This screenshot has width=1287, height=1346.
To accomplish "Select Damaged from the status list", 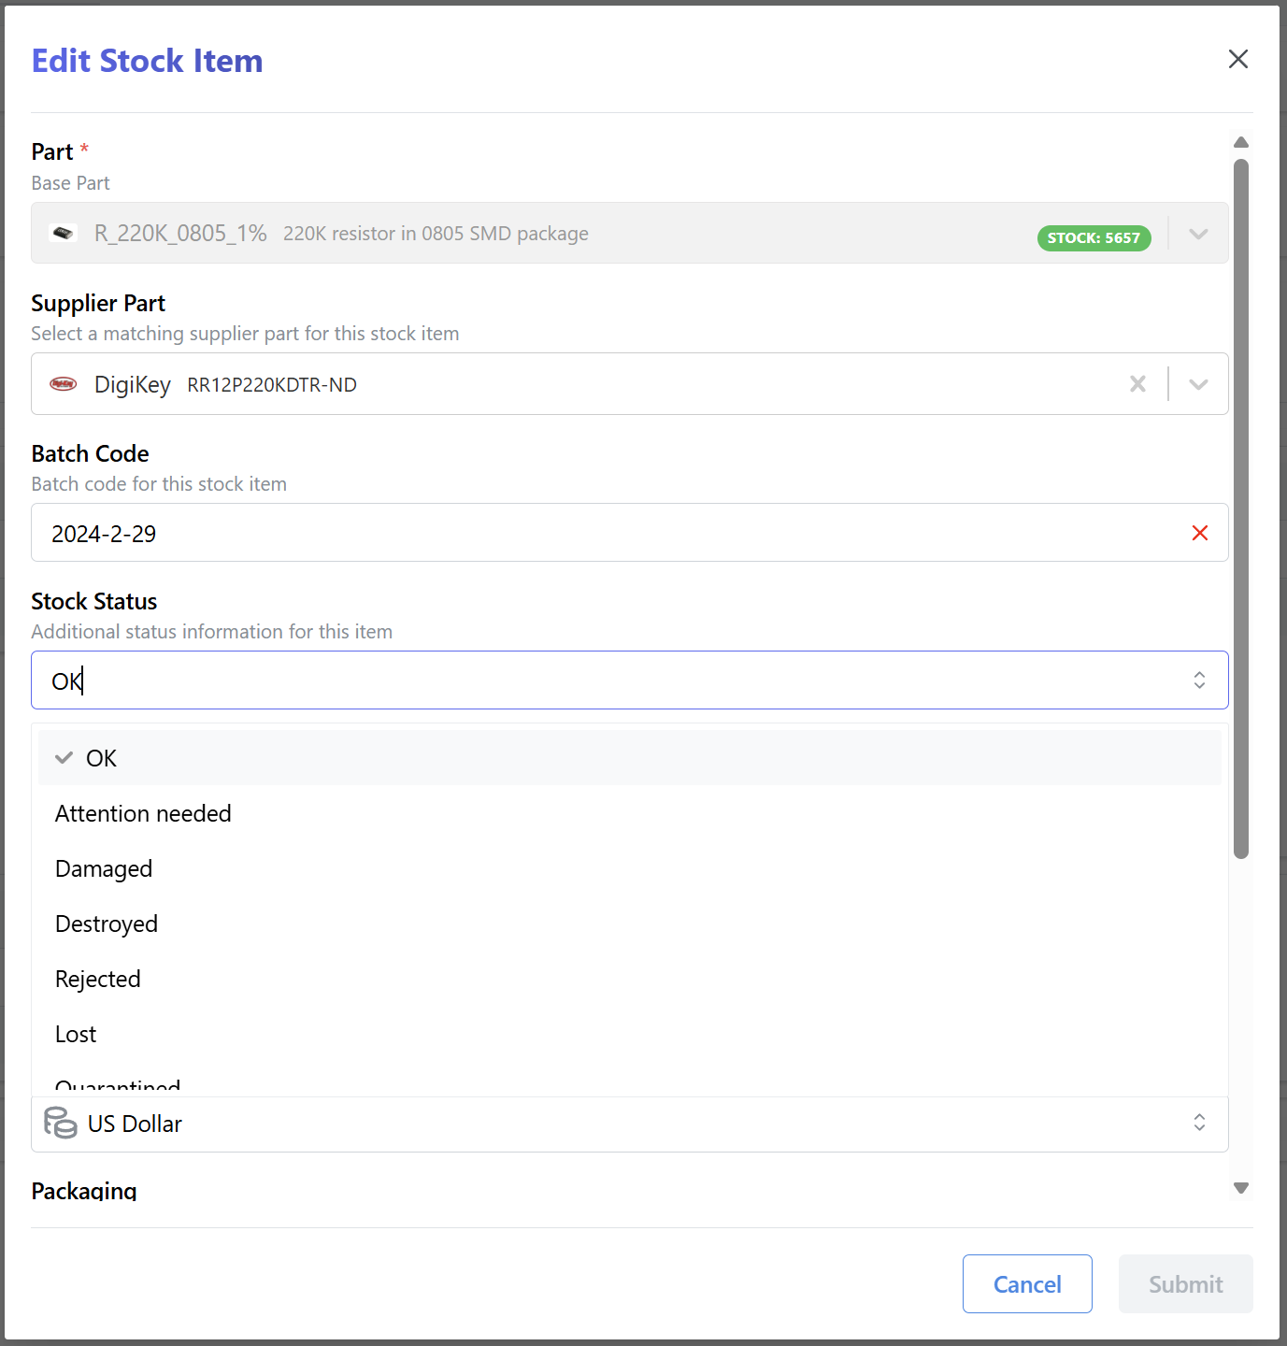I will (x=104, y=868).
